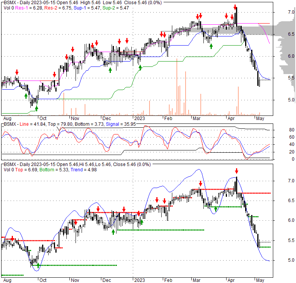Click the 'Aug' date label under the bottom chart
The image size is (296, 283).
(x=7, y=280)
